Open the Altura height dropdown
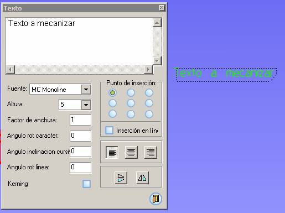Viewport: 285px width, 213px height. [x=86, y=105]
